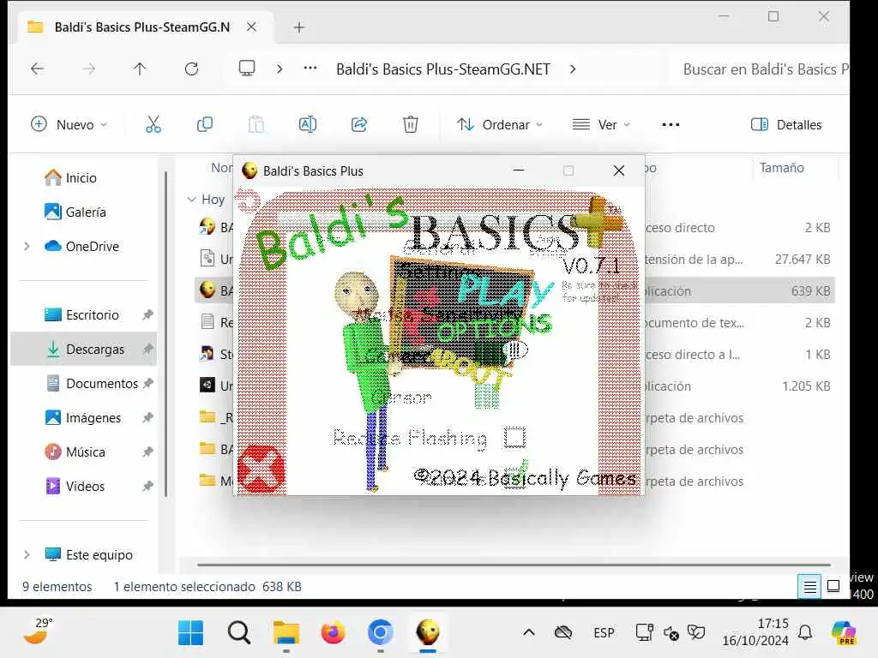Collapse the Hoy file group

(x=191, y=199)
